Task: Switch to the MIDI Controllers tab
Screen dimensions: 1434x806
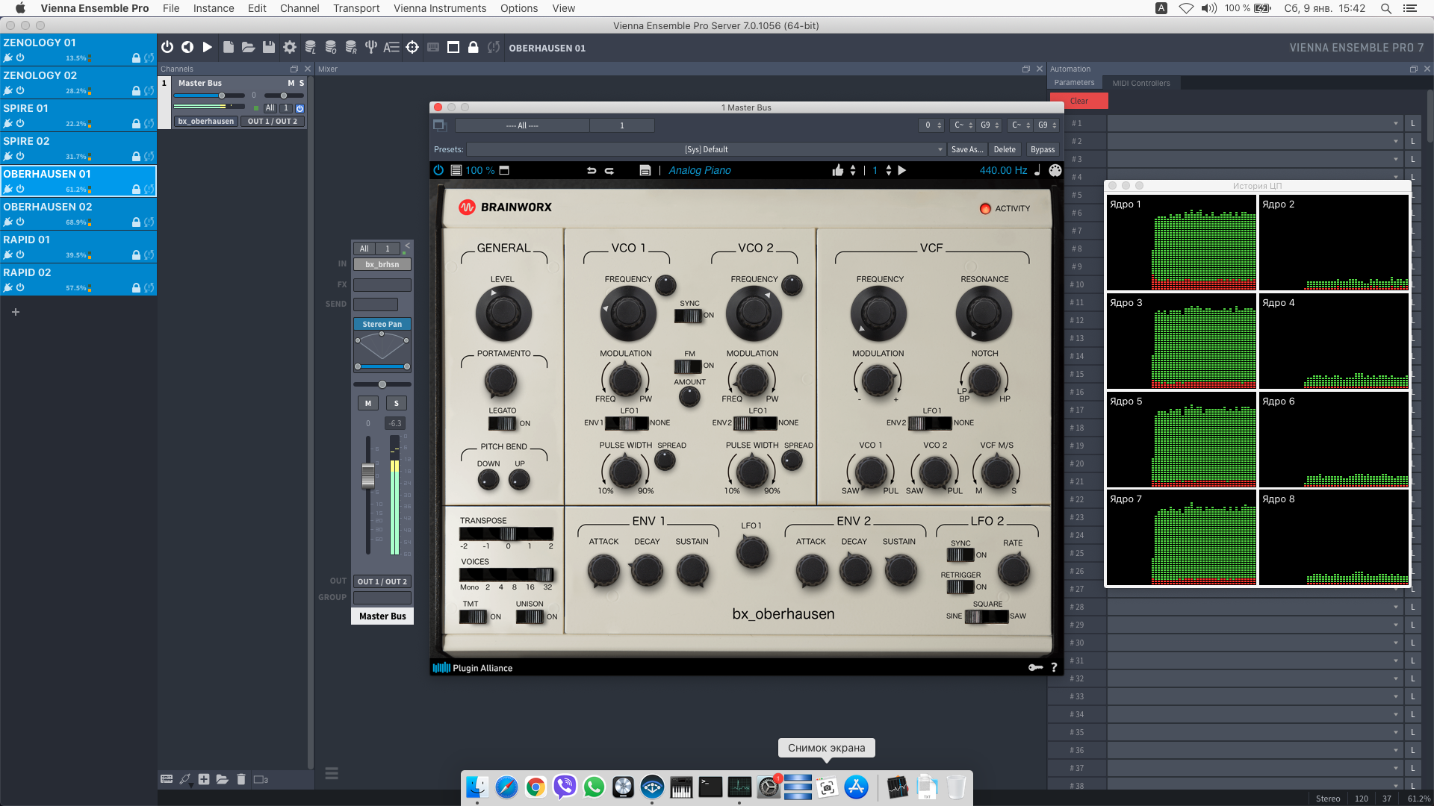Action: (x=1140, y=83)
